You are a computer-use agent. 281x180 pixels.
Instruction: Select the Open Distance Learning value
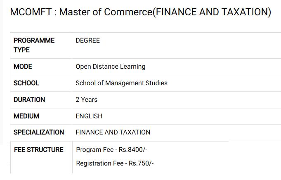110,66
